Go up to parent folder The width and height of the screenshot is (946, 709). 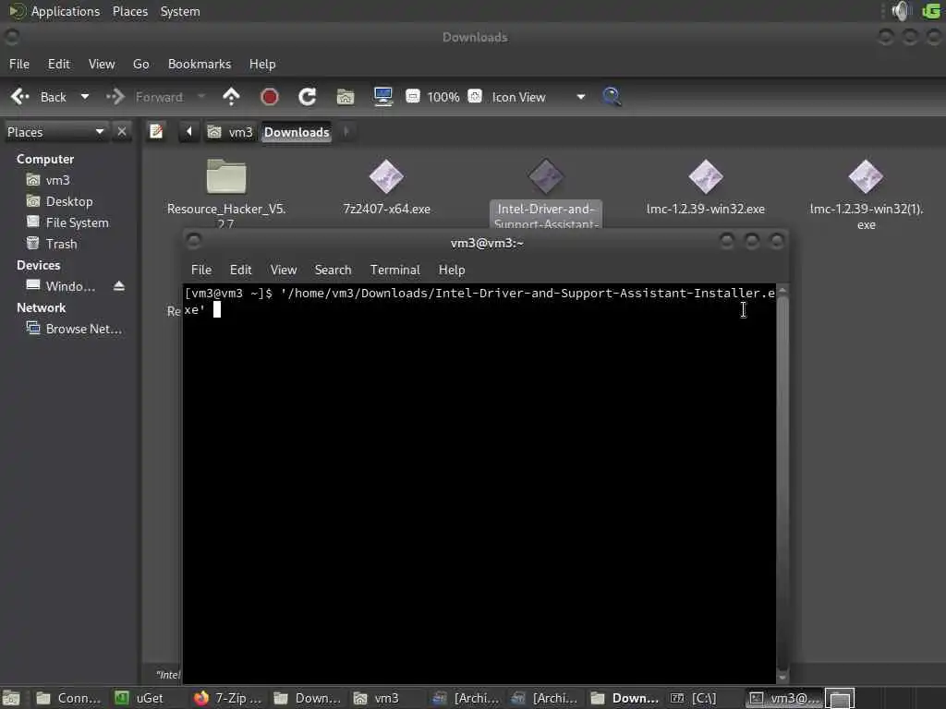point(231,96)
